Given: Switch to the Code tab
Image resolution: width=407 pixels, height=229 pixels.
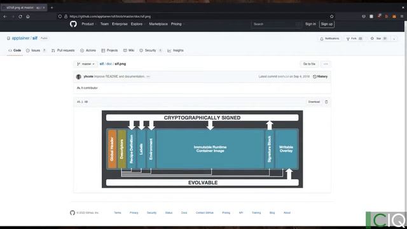Looking at the screenshot, I should [15, 50].
